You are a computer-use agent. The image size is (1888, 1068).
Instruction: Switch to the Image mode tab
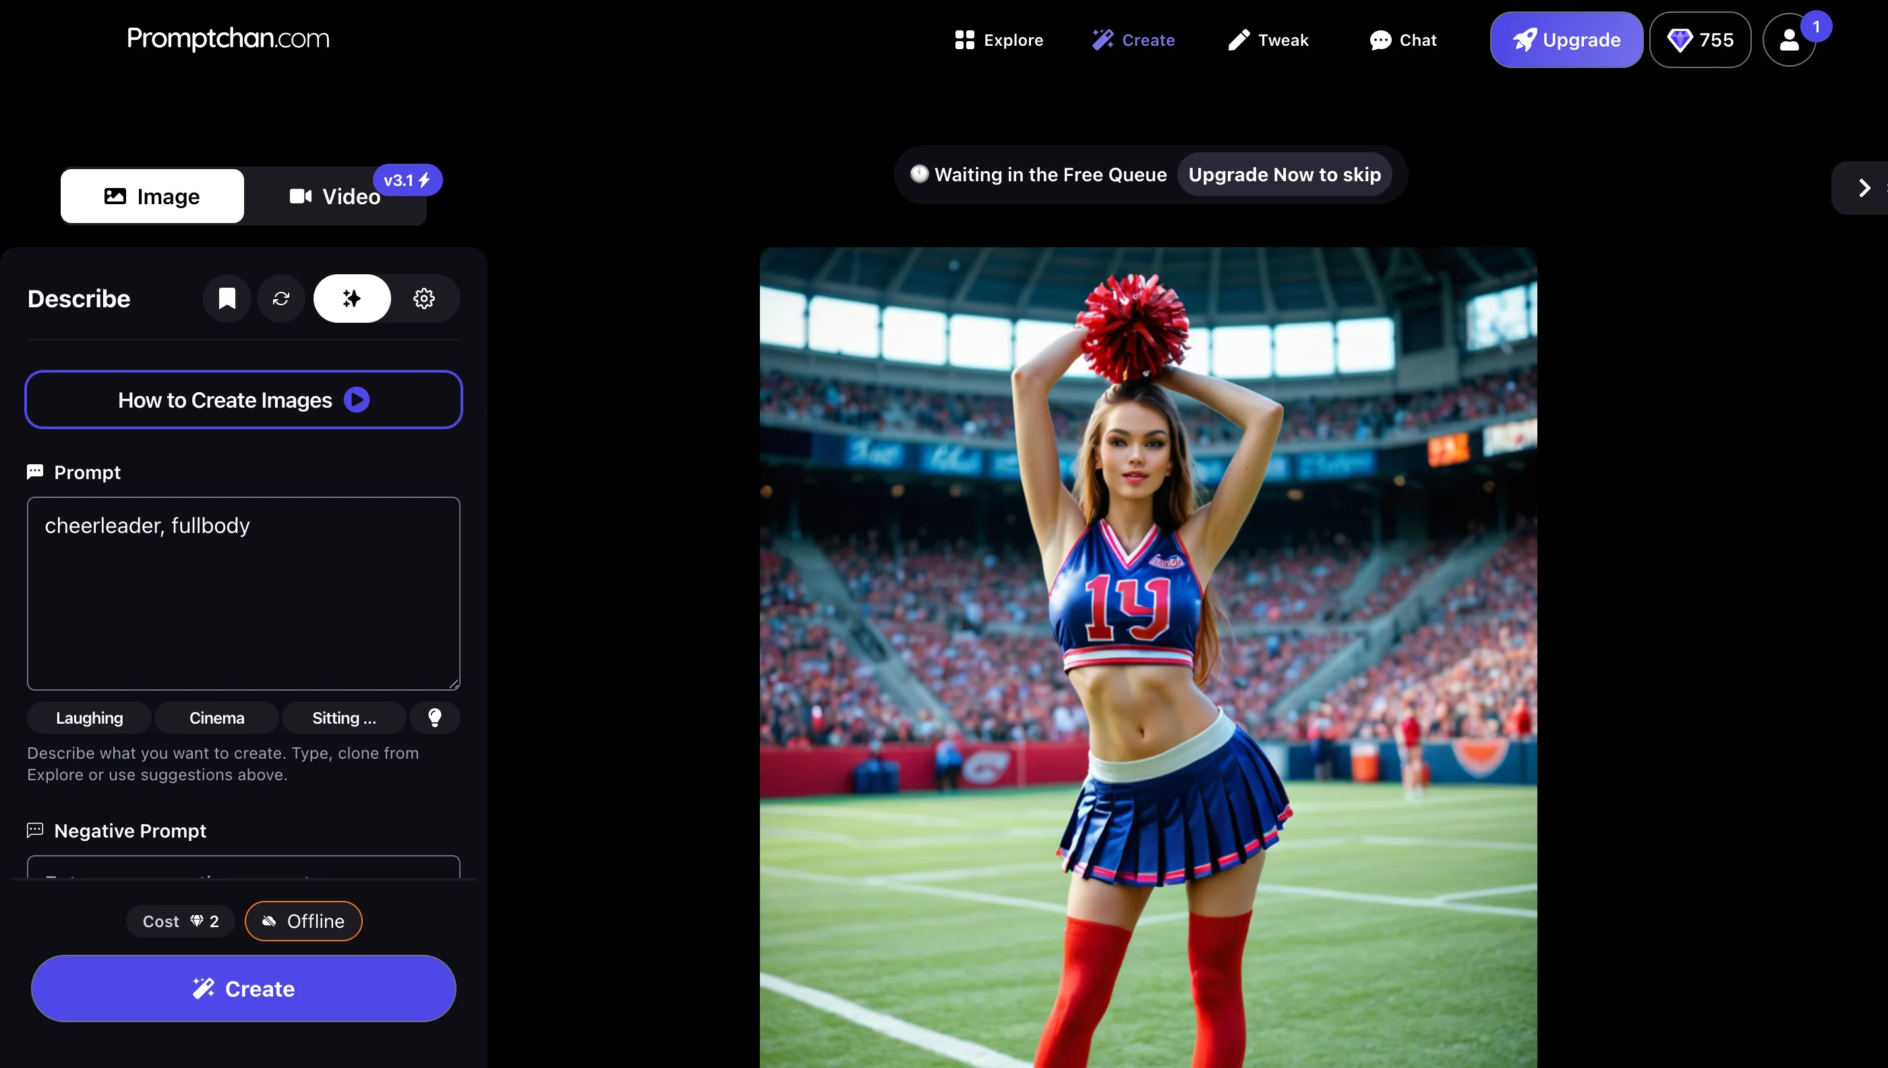click(x=152, y=197)
